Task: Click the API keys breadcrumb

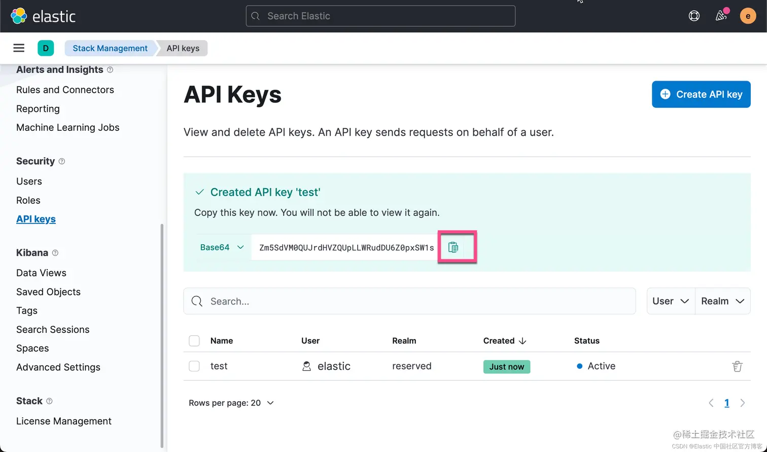Action: (x=183, y=48)
